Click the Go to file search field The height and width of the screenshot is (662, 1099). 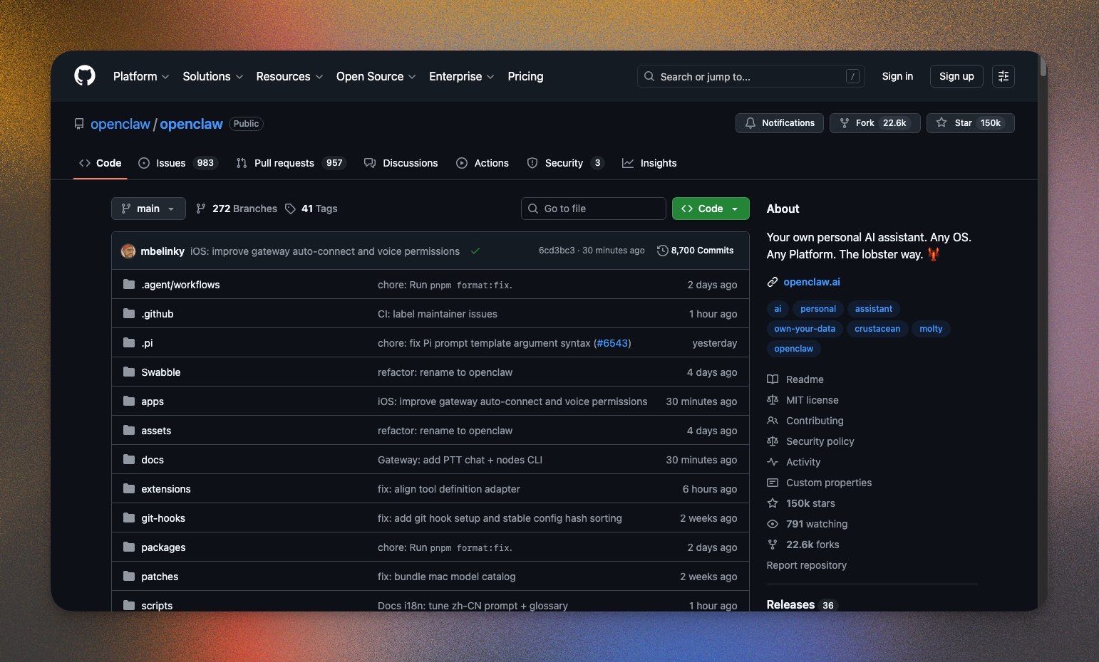pyautogui.click(x=593, y=208)
